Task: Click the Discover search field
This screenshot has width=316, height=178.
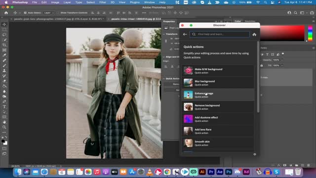Action: (x=219, y=34)
